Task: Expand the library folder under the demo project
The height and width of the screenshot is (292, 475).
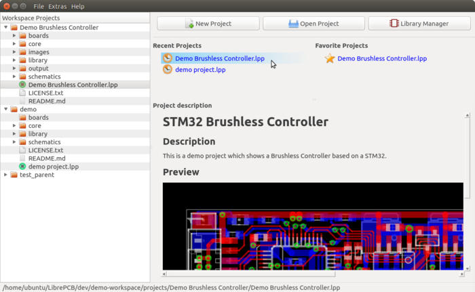Action: [x=14, y=134]
